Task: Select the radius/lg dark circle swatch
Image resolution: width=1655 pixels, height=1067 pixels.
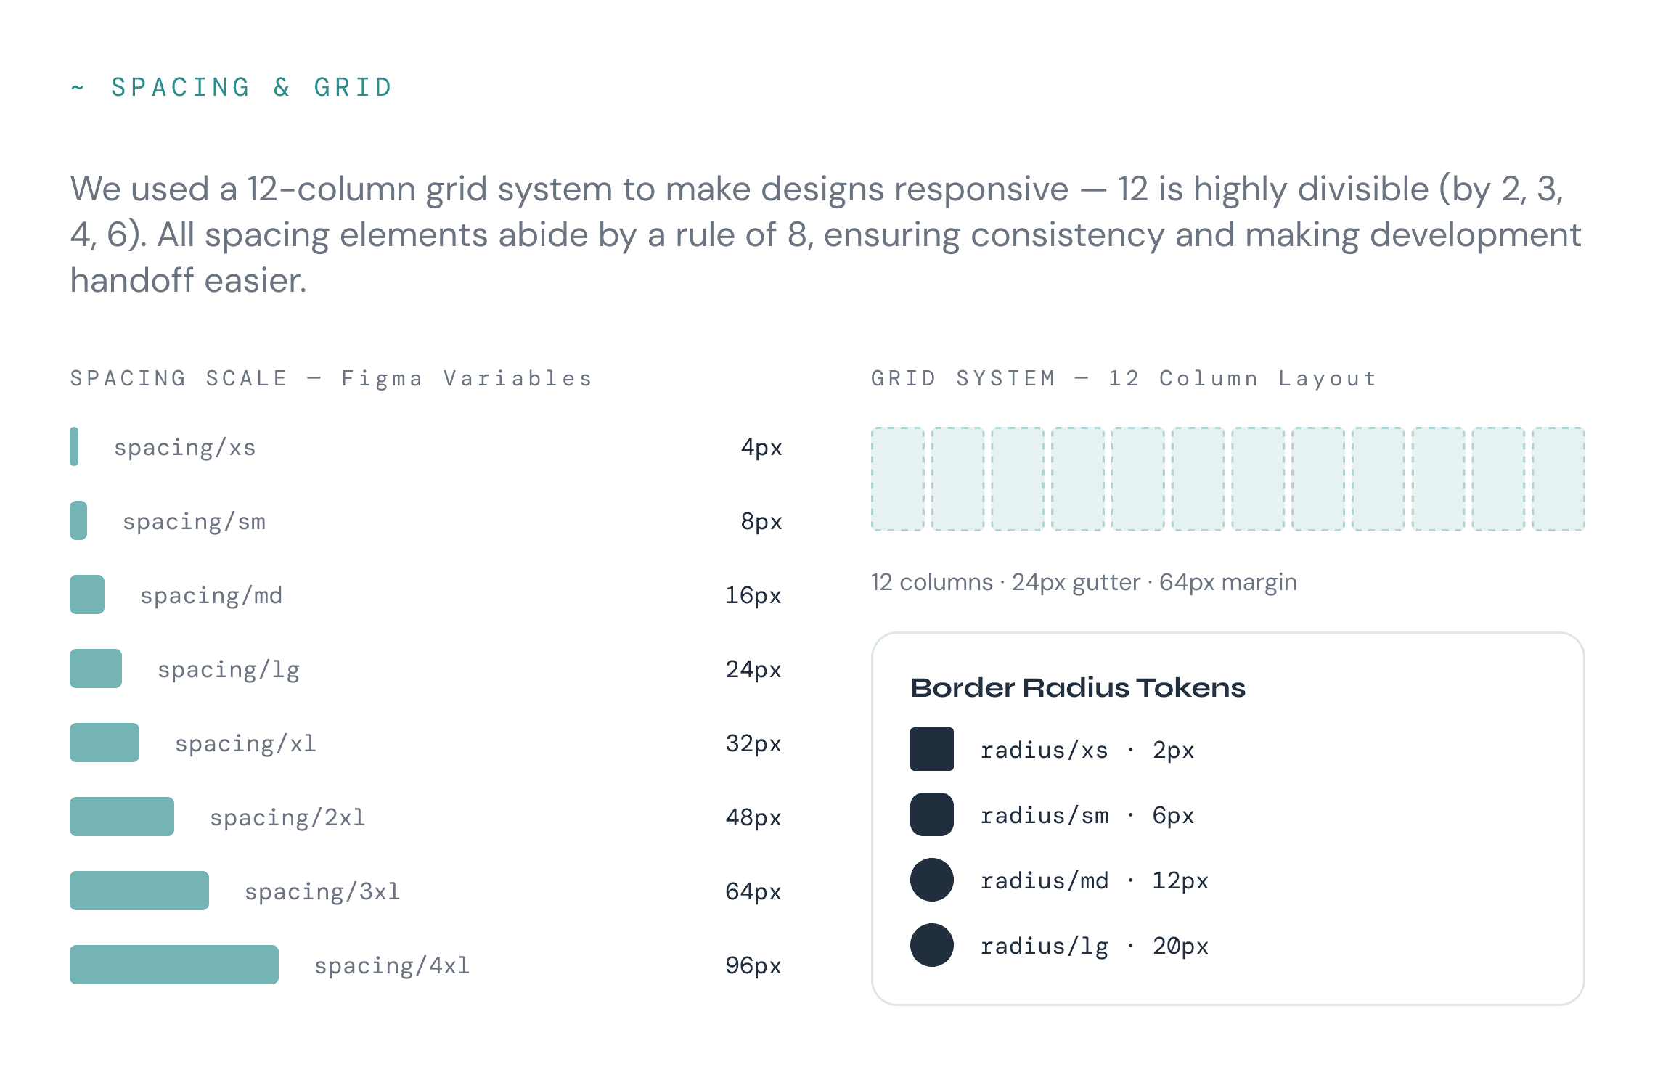Action: (x=932, y=945)
